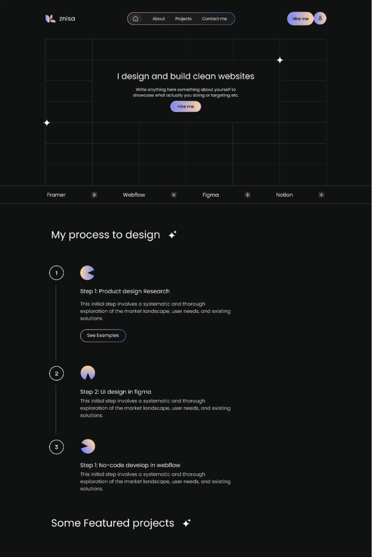The height and width of the screenshot is (557, 372).
Task: Open the user profile icon button
Action: tap(320, 18)
